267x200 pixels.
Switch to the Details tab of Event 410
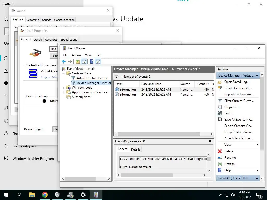[136, 149]
